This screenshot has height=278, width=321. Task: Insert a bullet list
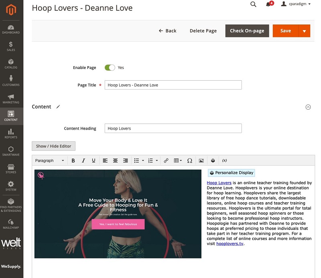coord(136,160)
